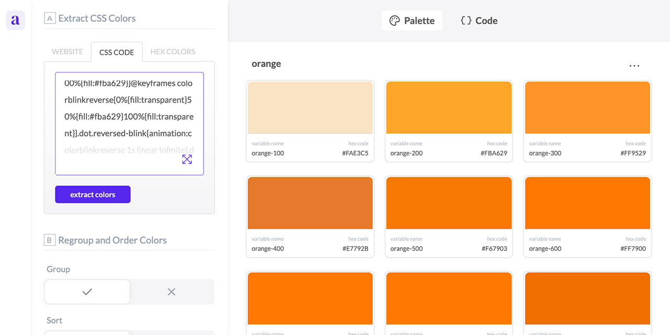Open the orange group three-dots menu

[634, 66]
